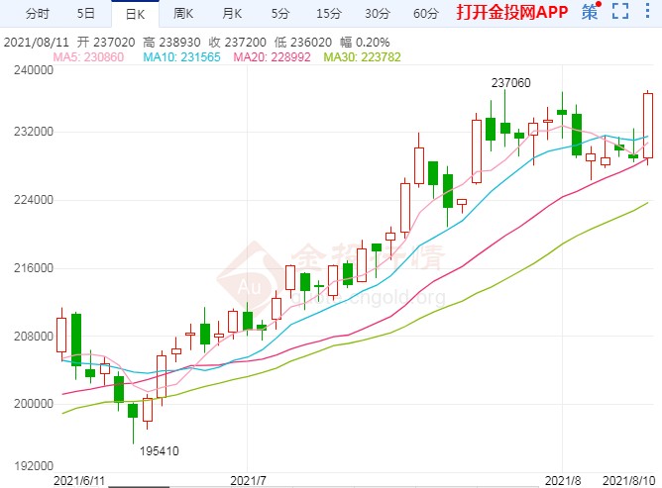The height and width of the screenshot is (488, 662).
Task: Toggle fullscreen chart view icon
Action: tap(620, 12)
